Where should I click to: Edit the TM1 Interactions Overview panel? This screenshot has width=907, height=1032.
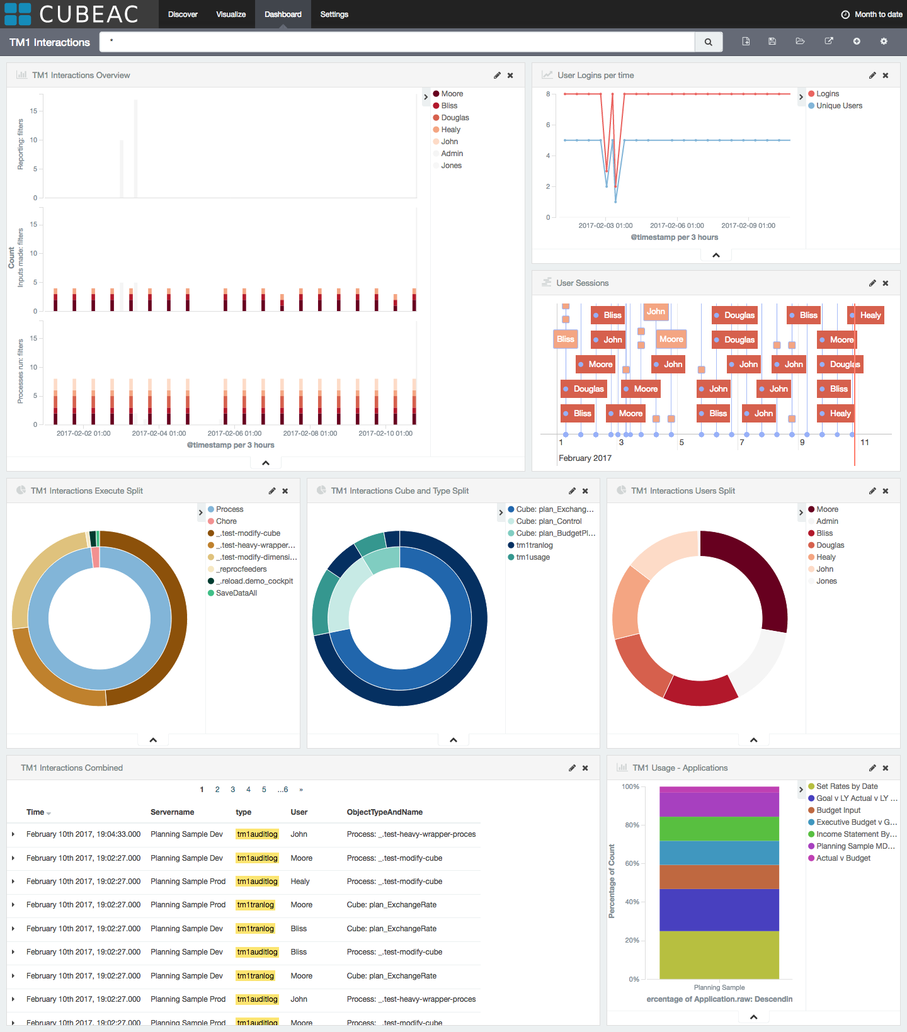pos(497,76)
